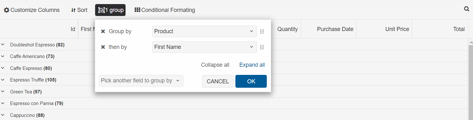This screenshot has height=120, width=473.
Task: Confirm grouping with OK button
Action: point(251,81)
